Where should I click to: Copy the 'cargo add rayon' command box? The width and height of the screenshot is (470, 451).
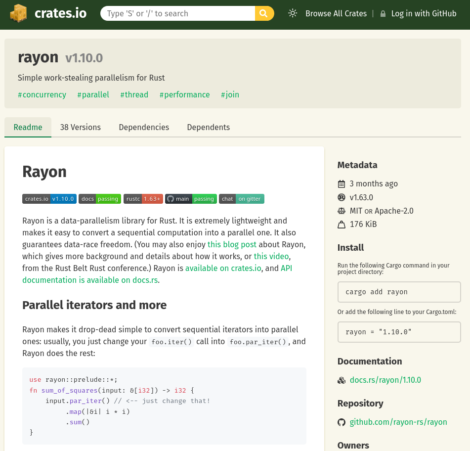pos(399,292)
